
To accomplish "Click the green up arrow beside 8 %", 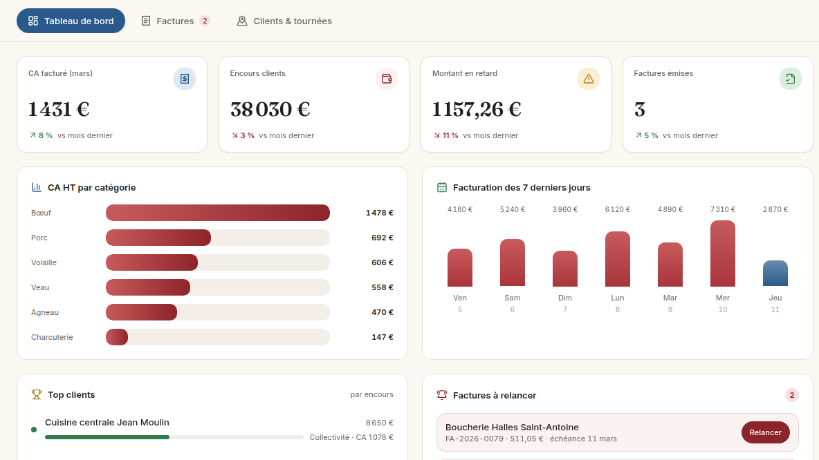I will [33, 135].
